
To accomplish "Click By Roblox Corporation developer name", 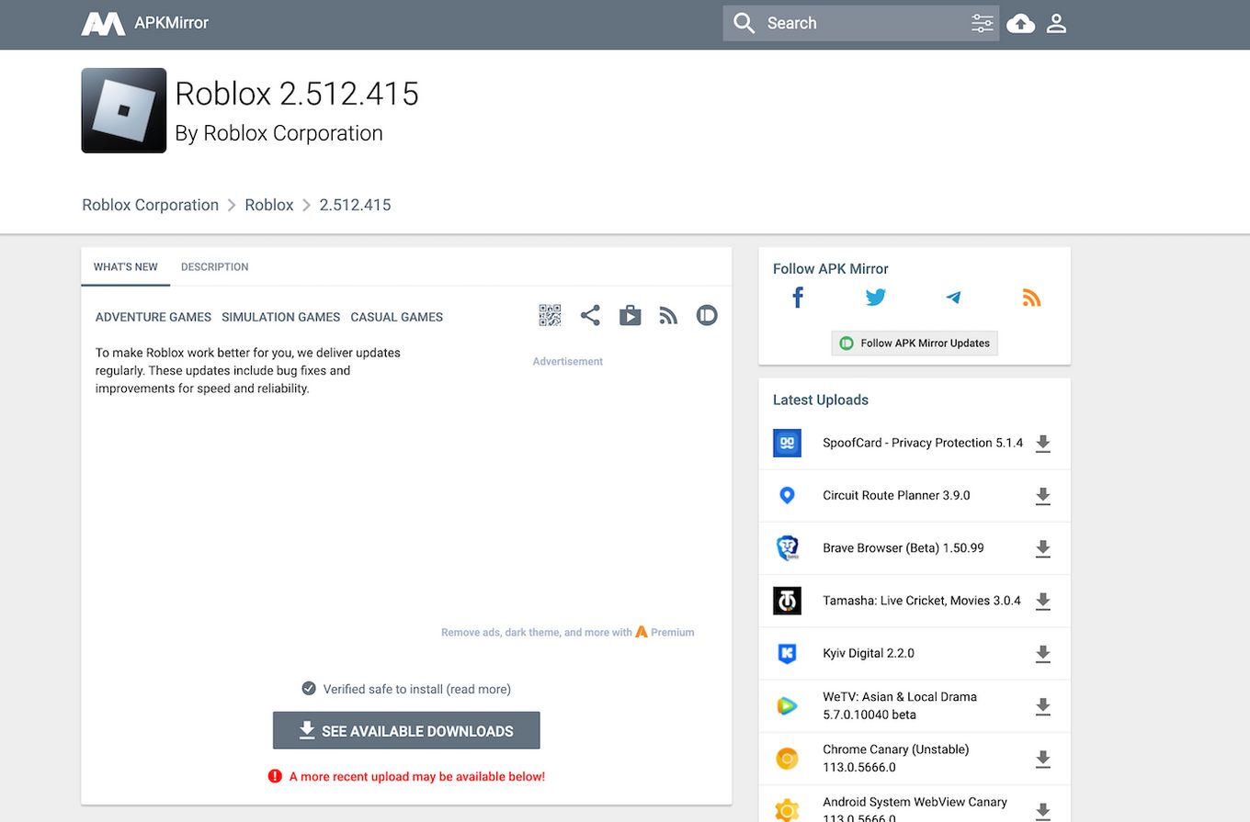I will tap(278, 134).
